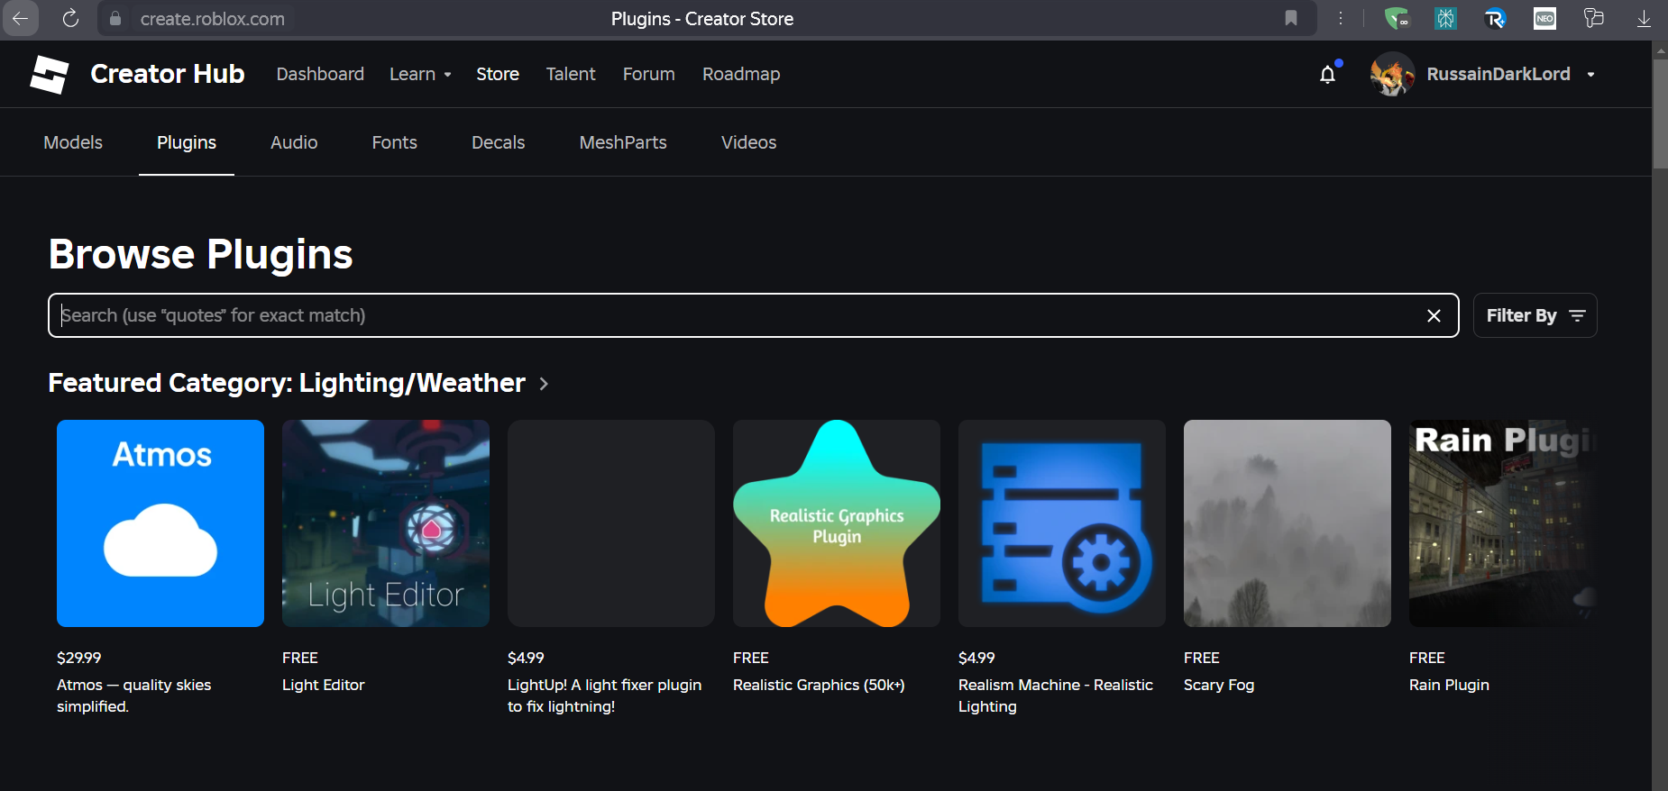Open the 'Scary Fog' title link
This screenshot has width=1668, height=791.
tap(1219, 685)
